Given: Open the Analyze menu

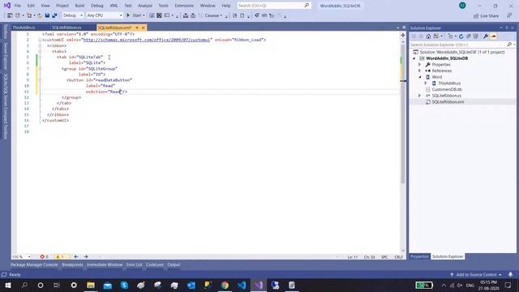Looking at the screenshot, I should (x=145, y=6).
